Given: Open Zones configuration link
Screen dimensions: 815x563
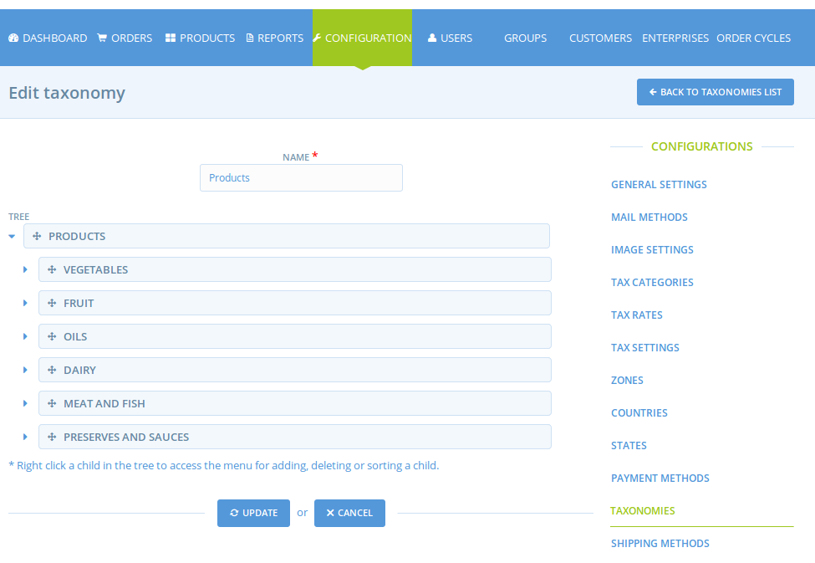Looking at the screenshot, I should click(x=627, y=381).
